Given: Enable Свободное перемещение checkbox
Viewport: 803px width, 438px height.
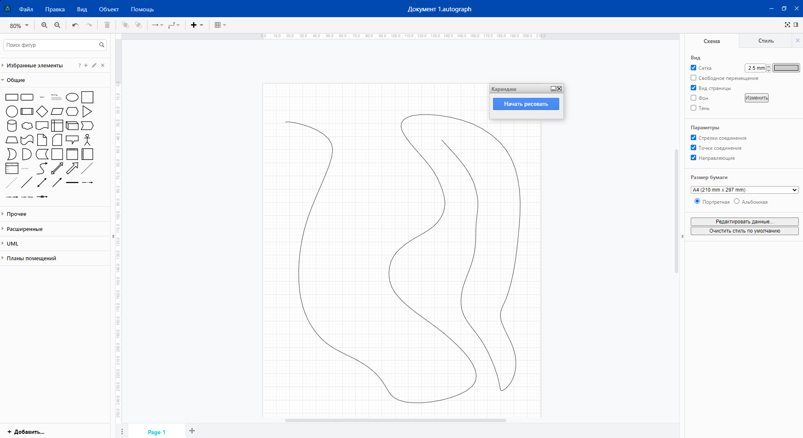Looking at the screenshot, I should 694,78.
